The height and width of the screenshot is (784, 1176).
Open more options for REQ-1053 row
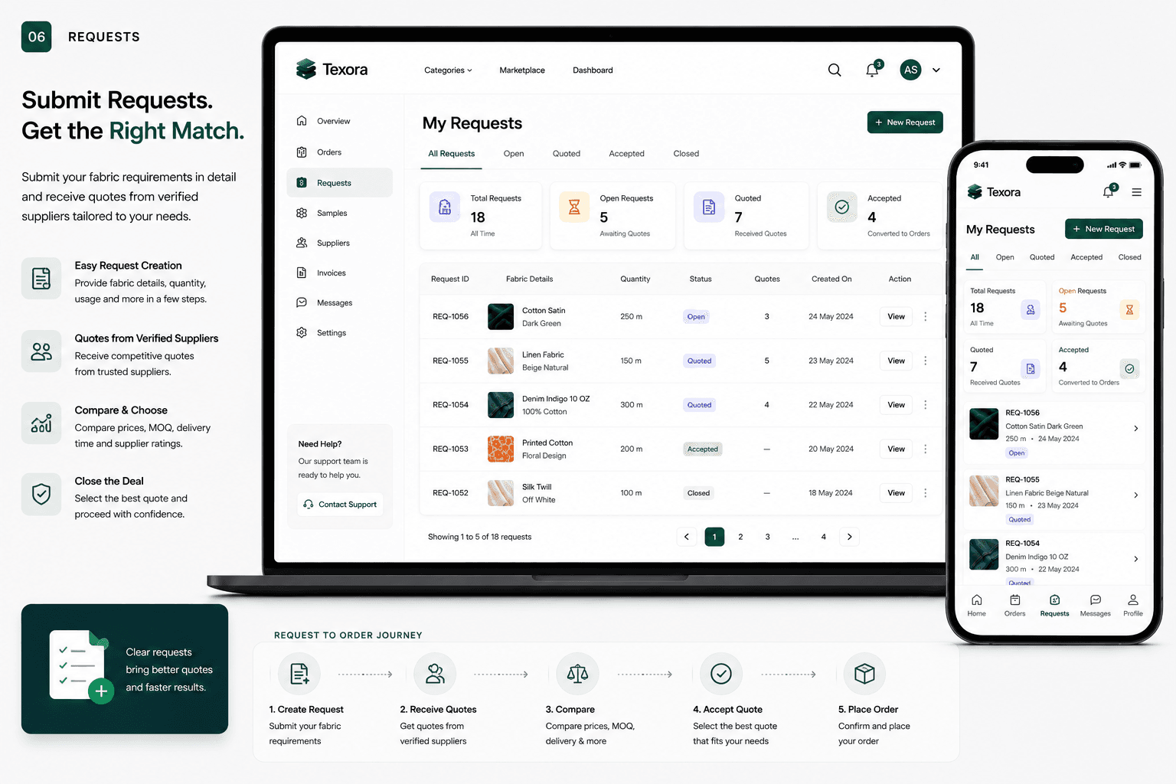(926, 449)
